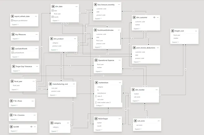The width and height of the screenshot is (204, 135).
Task: Click the report_refresh_date table icon
Action: pyautogui.click(x=12, y=16)
